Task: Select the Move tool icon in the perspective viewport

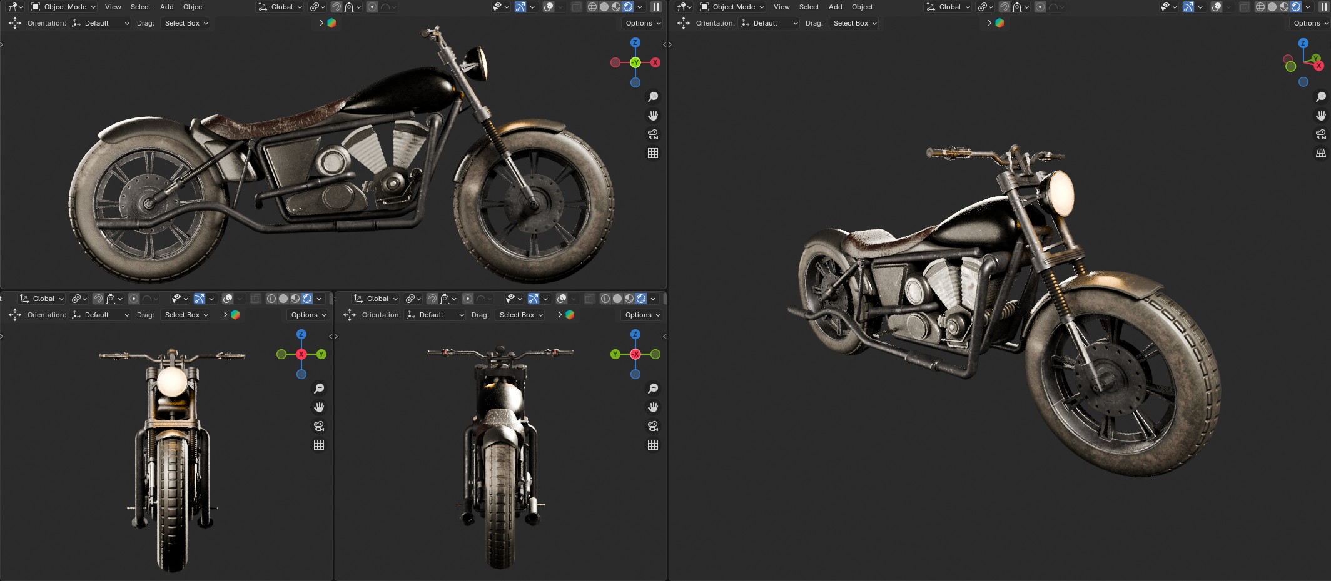Action: pyautogui.click(x=683, y=23)
